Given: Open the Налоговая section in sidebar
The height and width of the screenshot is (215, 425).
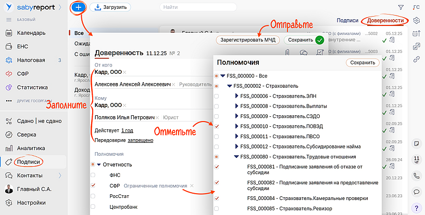Looking at the screenshot, I should click(31, 60).
